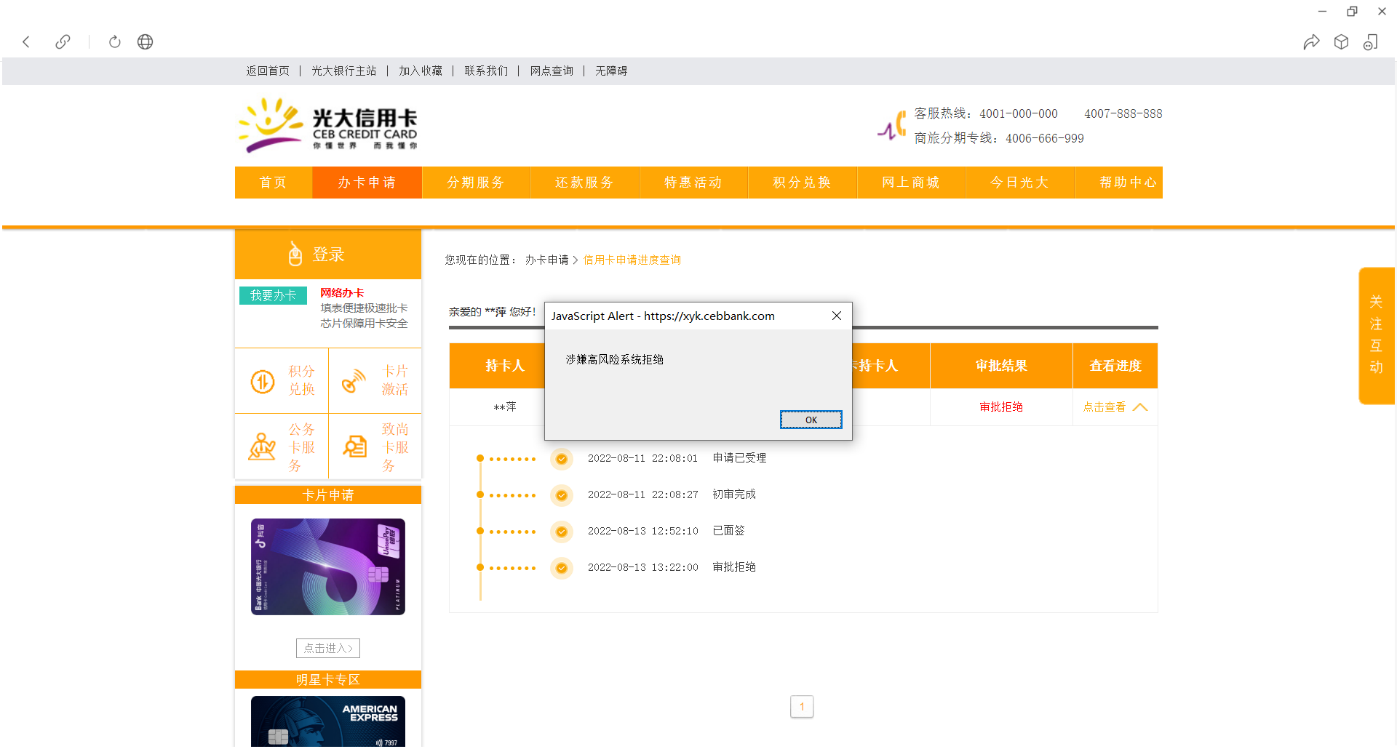
Task: Open the 积分兑换 navigation tab
Action: pyautogui.click(x=802, y=183)
